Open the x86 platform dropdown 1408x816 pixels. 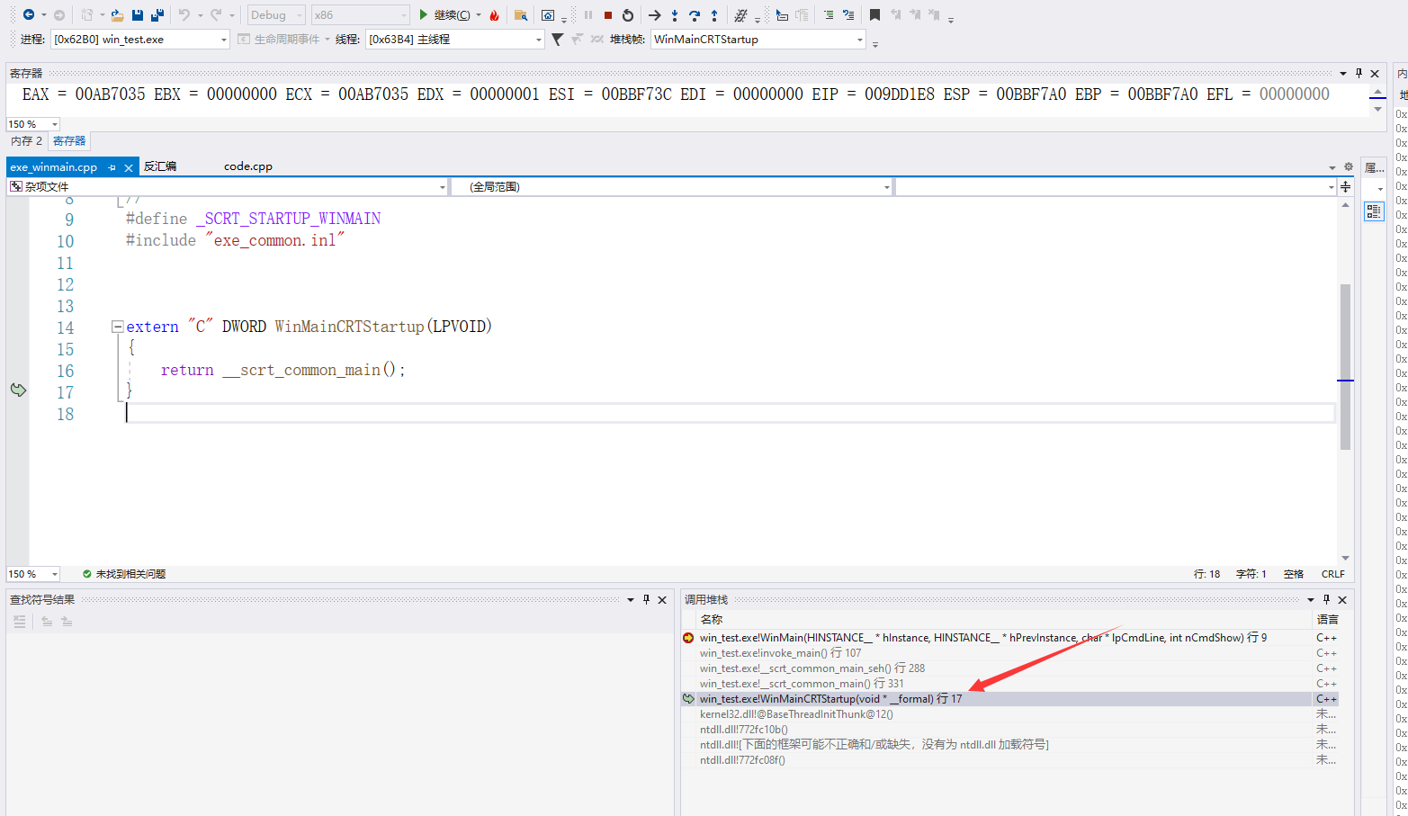[361, 15]
